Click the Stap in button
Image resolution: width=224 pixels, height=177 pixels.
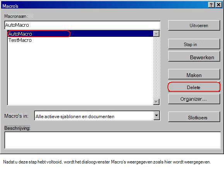coord(194,44)
